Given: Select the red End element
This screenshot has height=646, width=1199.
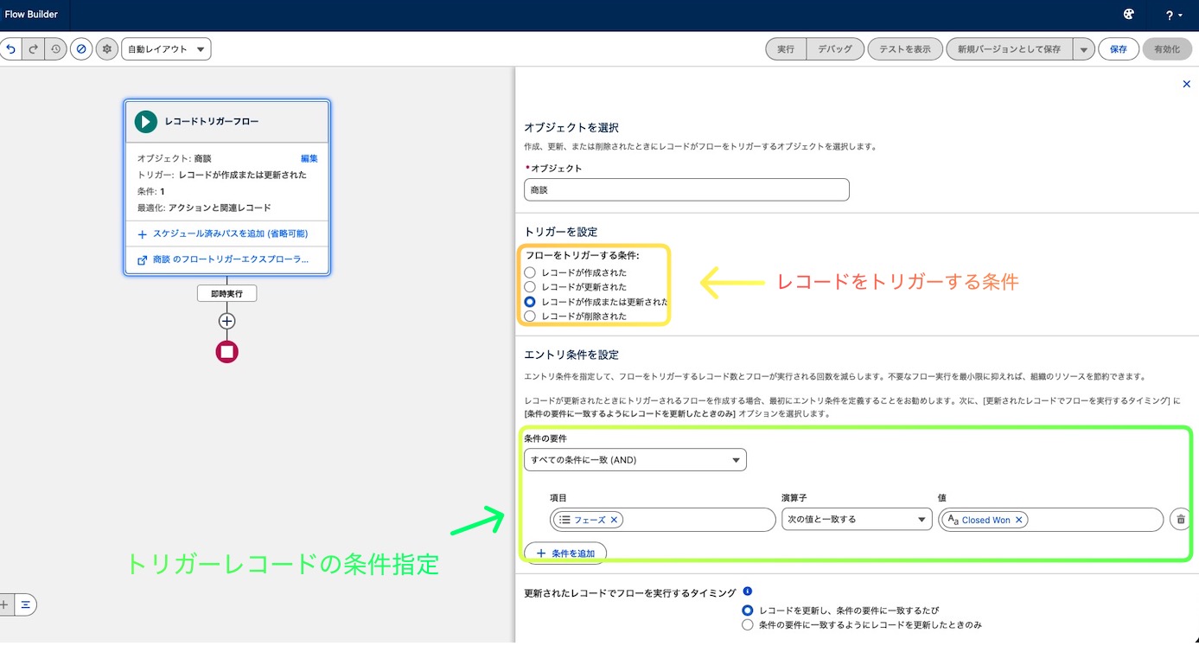Looking at the screenshot, I should point(226,352).
